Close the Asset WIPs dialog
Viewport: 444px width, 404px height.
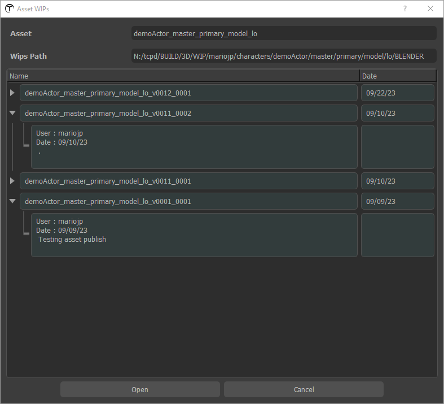pos(430,9)
